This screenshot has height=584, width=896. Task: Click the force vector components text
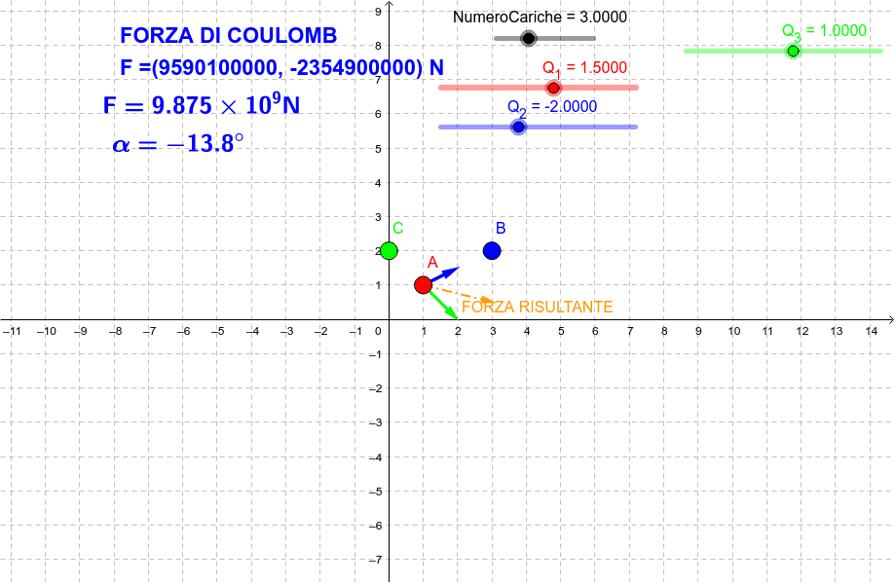[x=281, y=68]
